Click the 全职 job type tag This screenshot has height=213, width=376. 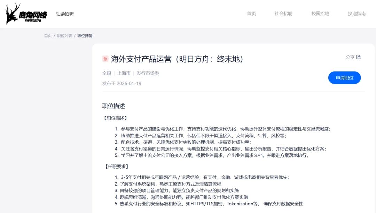(x=107, y=73)
